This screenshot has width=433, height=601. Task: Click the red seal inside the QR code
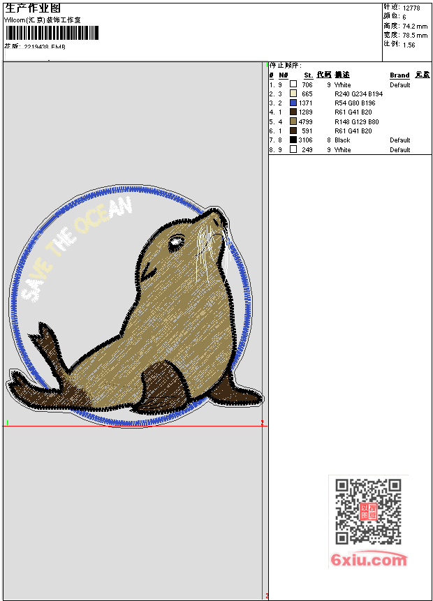point(368,512)
